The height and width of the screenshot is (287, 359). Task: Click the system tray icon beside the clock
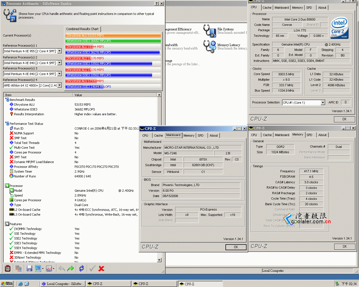coord(337,284)
